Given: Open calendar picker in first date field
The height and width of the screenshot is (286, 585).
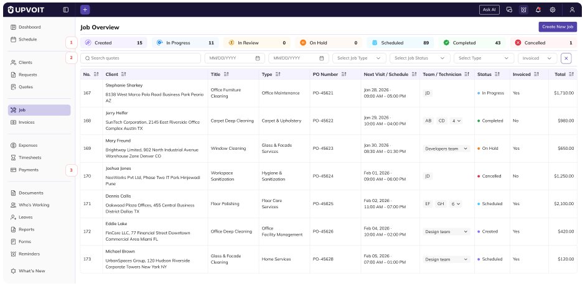Looking at the screenshot, I should [x=258, y=58].
